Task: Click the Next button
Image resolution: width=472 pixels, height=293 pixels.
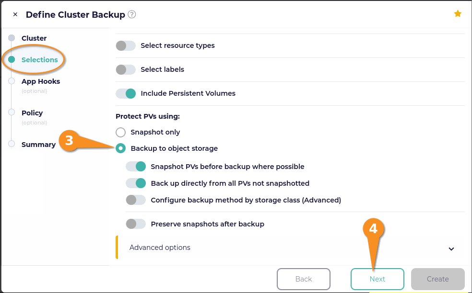Action: tap(377, 279)
